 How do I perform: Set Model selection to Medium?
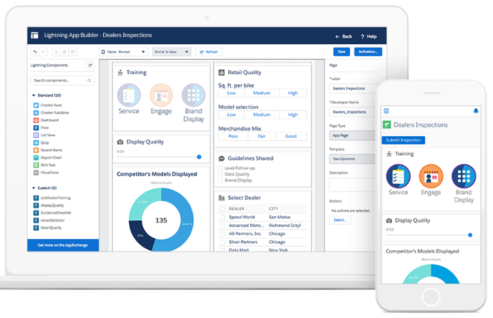pos(262,115)
